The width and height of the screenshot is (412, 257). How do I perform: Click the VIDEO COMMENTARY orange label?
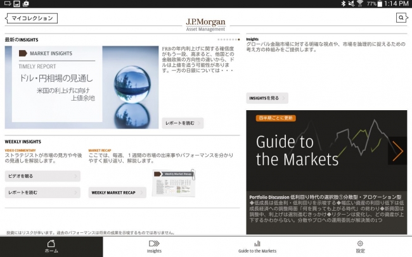point(20,151)
